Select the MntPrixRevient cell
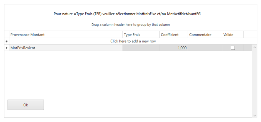The width and height of the screenshot is (261, 122). click(x=66, y=48)
